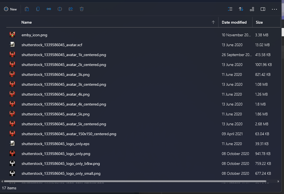The width and height of the screenshot is (284, 194).
Task: Select file emby_icon.png
Action: click(x=35, y=35)
